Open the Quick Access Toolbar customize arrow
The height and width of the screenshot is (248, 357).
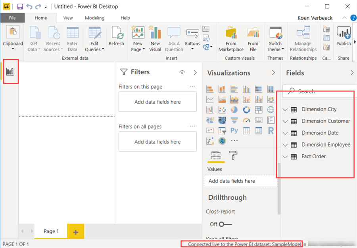tap(46, 7)
